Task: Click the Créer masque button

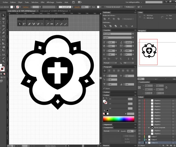Action: 129,136
